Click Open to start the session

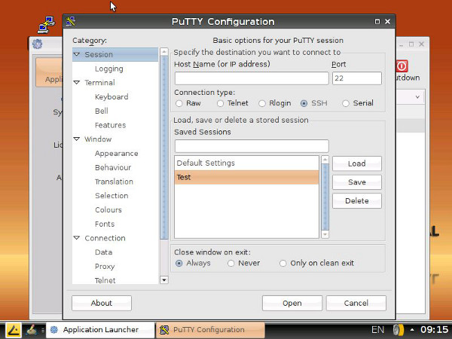[x=292, y=303]
